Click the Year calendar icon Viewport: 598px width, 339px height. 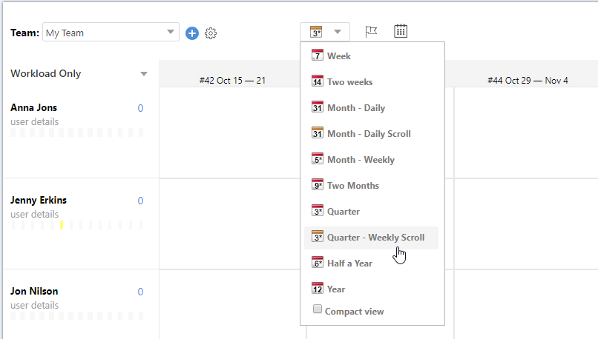pyautogui.click(x=318, y=289)
